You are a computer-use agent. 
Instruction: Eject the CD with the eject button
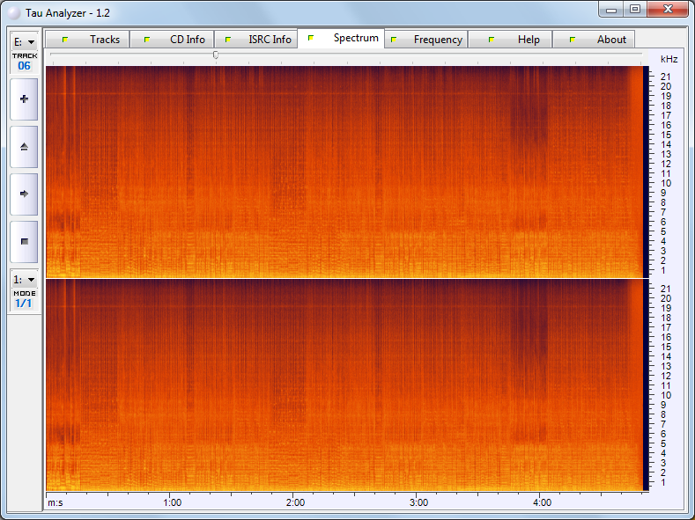pyautogui.click(x=24, y=146)
